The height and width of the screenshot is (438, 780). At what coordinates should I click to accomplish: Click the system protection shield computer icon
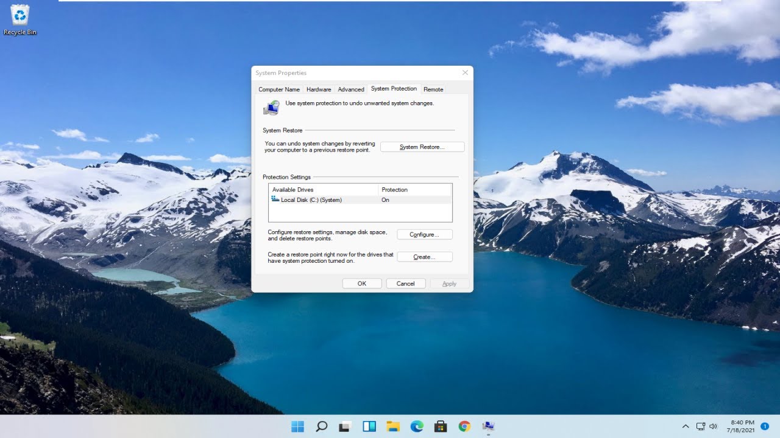272,108
